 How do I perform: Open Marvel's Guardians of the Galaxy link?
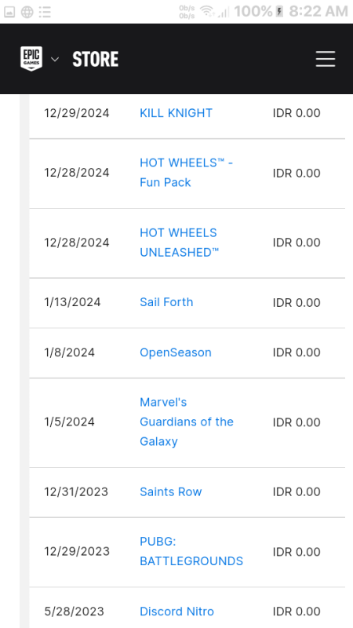187,422
